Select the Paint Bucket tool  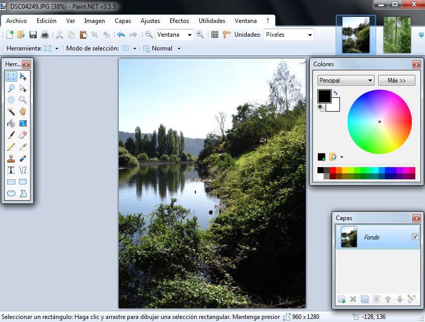pos(11,123)
